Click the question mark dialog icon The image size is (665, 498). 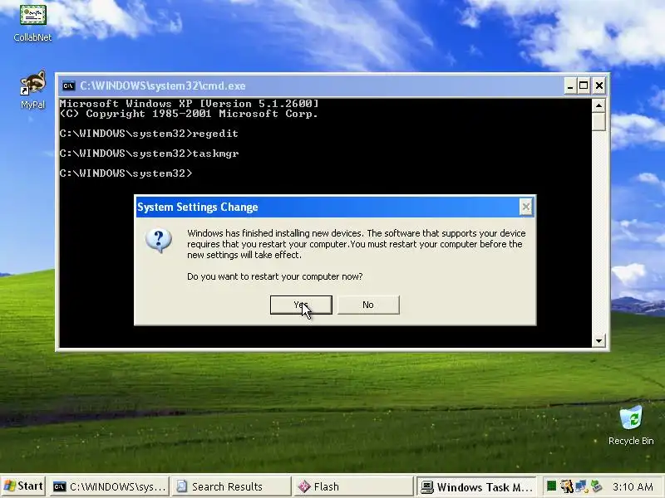[x=159, y=241]
